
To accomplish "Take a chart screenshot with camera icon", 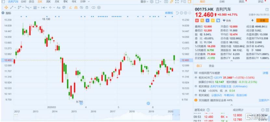I will tap(166, 2).
